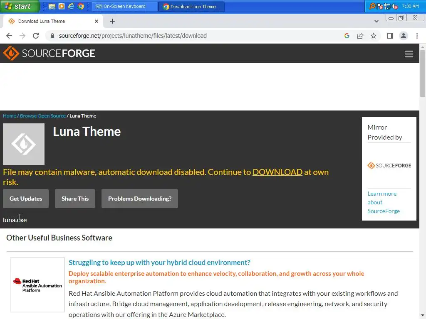Viewport: 426px width, 319px height.
Task: Bookmark this page with the star icon
Action: [374, 36]
